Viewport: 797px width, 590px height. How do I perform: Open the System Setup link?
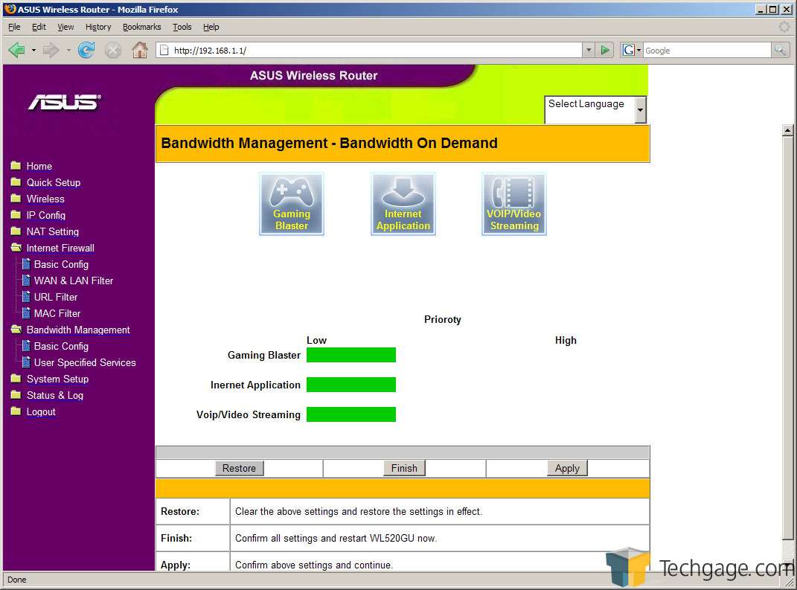57,379
